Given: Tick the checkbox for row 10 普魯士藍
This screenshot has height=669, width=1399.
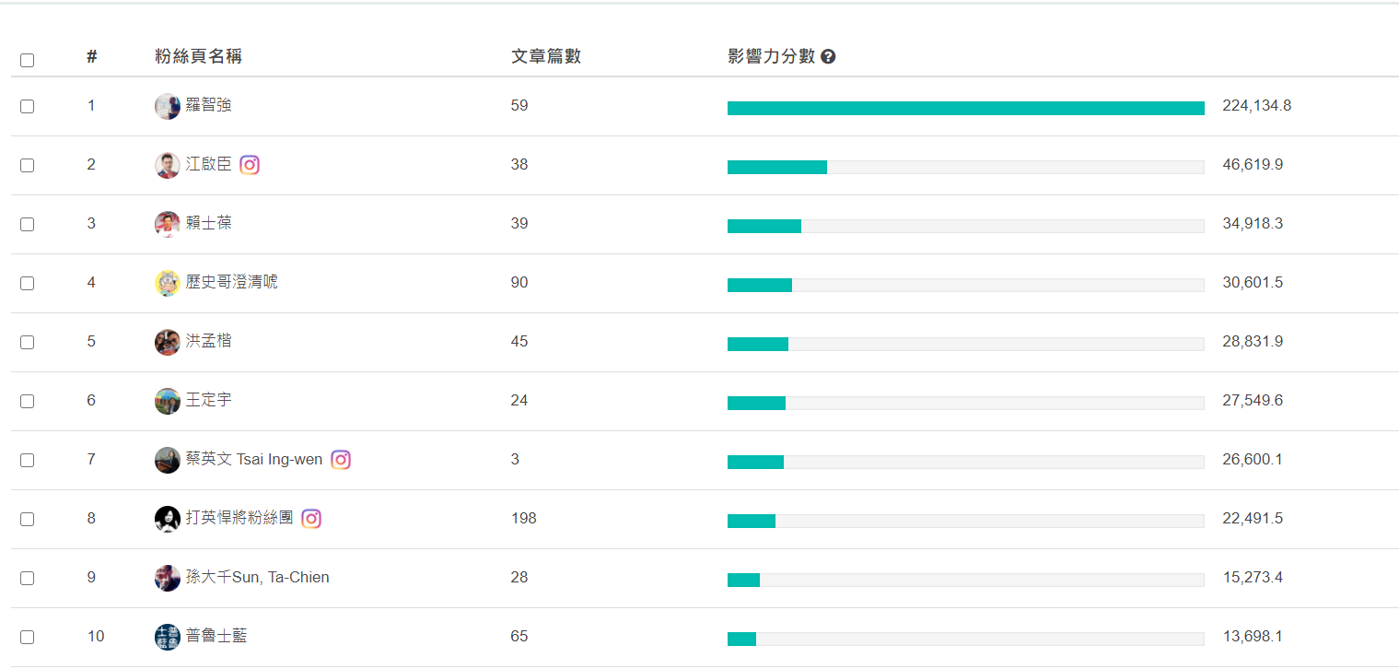Looking at the screenshot, I should (x=27, y=637).
